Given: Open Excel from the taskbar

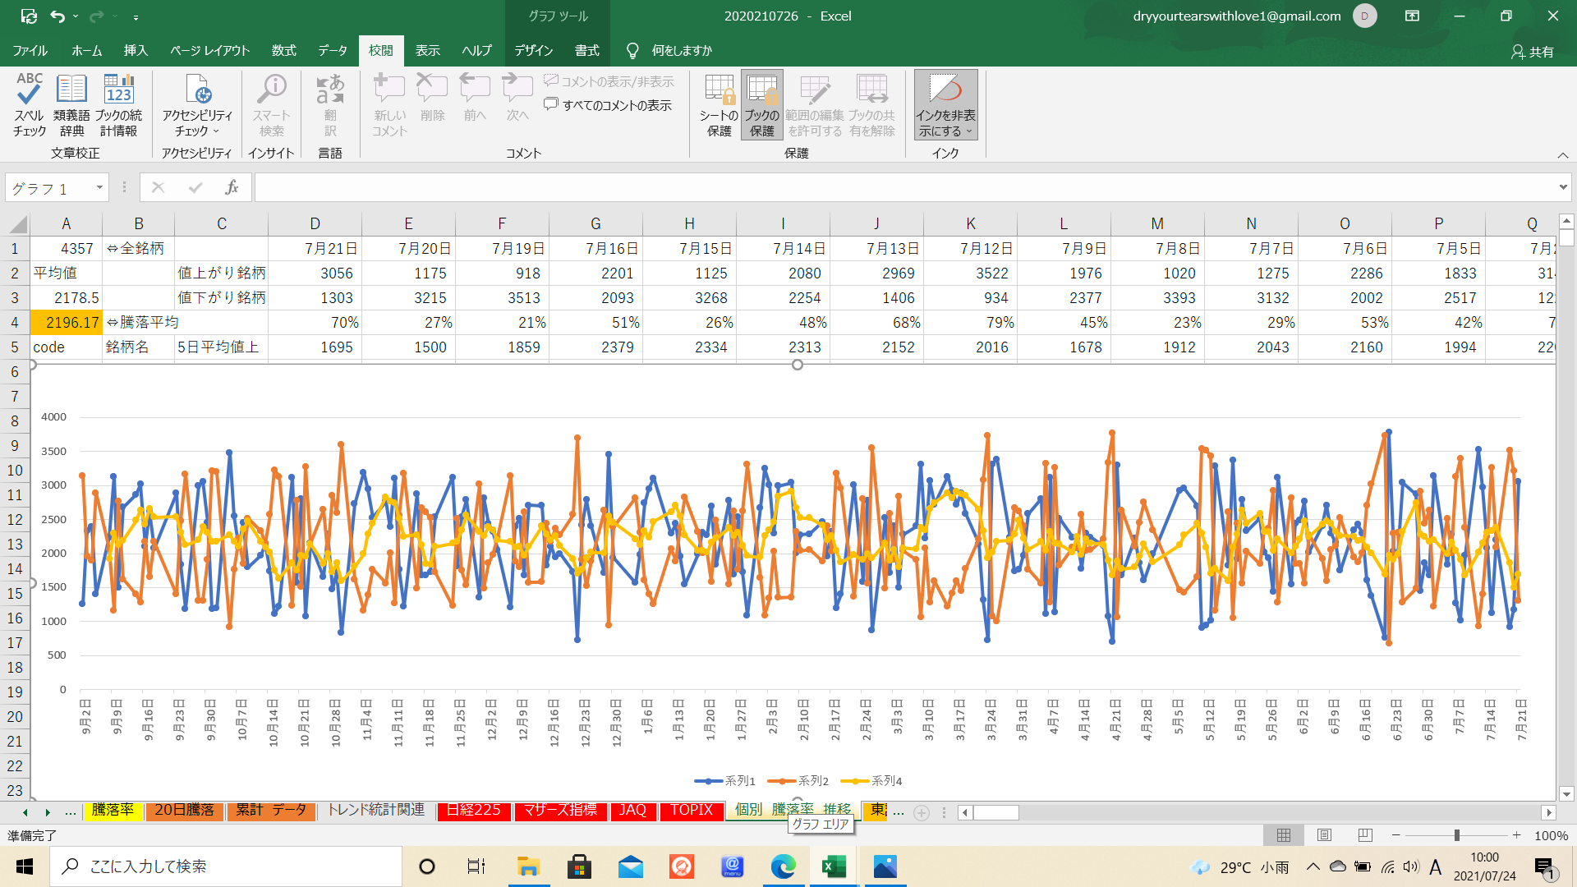Looking at the screenshot, I should click(834, 866).
